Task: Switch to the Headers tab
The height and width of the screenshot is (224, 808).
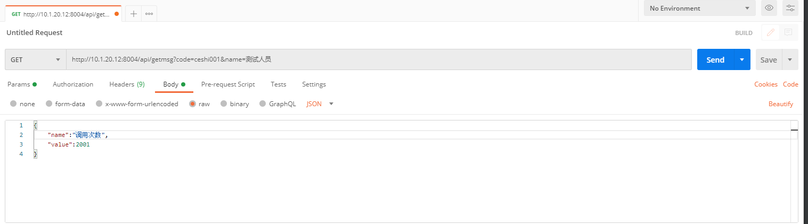Action: point(127,84)
